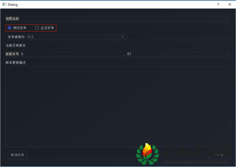236x167 pixels.
Task: Click the 正式发布 label text
Action: click(x=47, y=28)
